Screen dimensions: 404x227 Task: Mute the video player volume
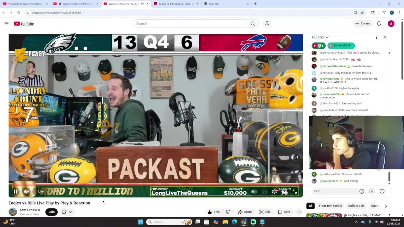[26, 191]
